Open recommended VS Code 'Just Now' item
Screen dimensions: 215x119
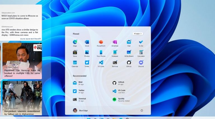pos(119,91)
